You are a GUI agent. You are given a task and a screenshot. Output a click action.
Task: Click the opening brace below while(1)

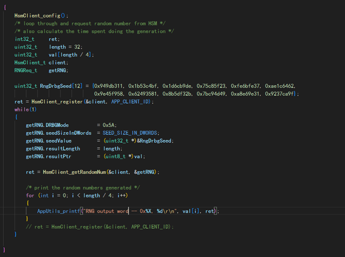tap(16, 117)
